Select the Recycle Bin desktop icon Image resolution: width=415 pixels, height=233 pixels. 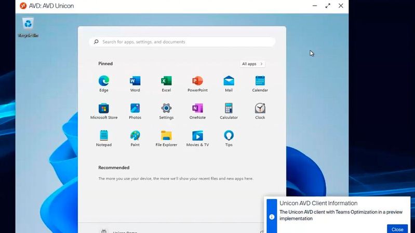coord(28,27)
